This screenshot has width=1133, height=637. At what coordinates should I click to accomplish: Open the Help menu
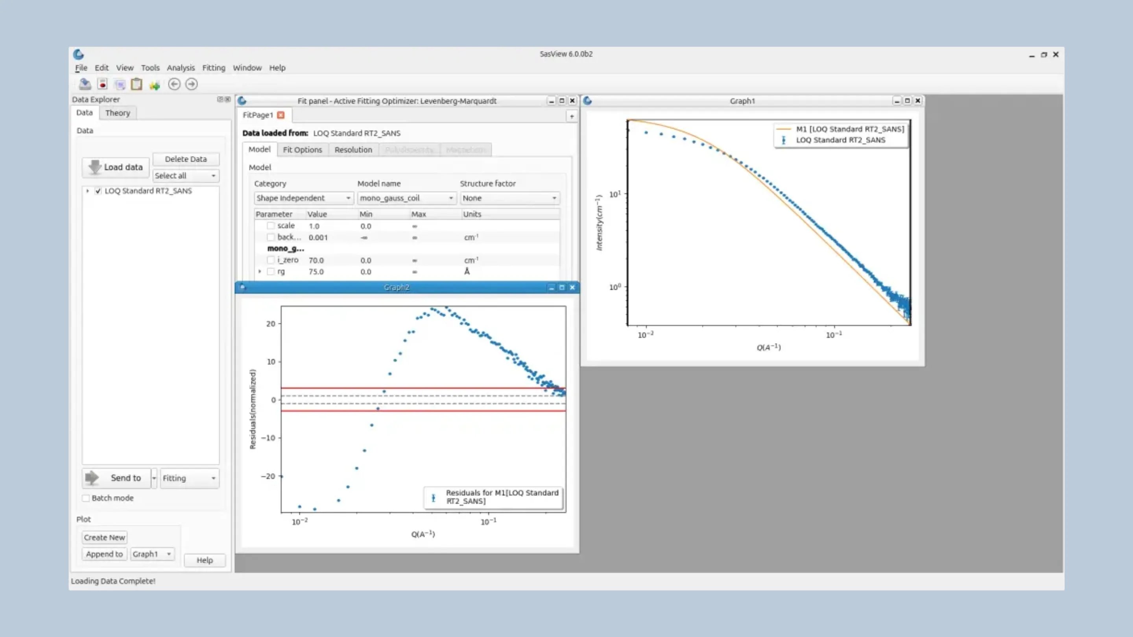point(277,68)
